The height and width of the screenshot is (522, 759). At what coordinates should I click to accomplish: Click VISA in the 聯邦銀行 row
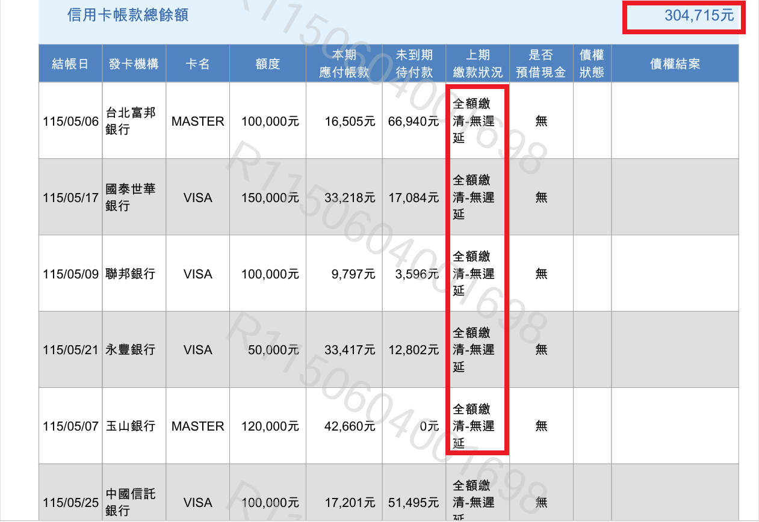[198, 274]
